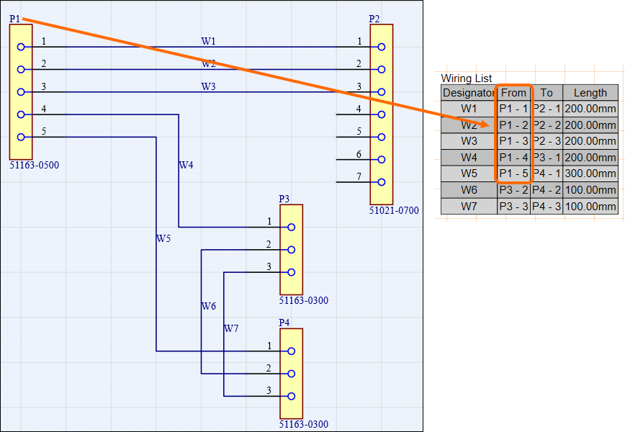Click the W3 wire label

pyautogui.click(x=209, y=86)
